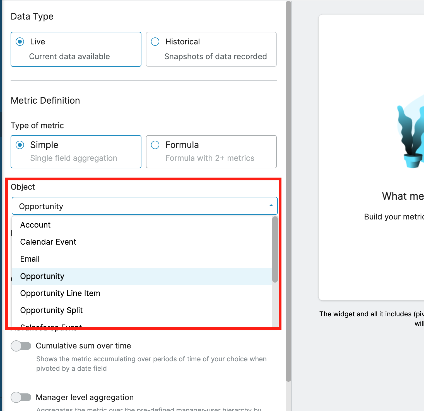Image resolution: width=424 pixels, height=411 pixels.
Task: Click the Object dropdown list scrollbar
Action: coord(275,250)
